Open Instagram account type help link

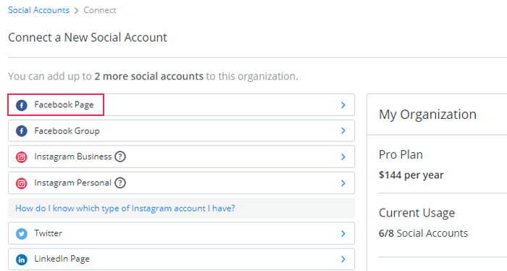[x=125, y=208]
